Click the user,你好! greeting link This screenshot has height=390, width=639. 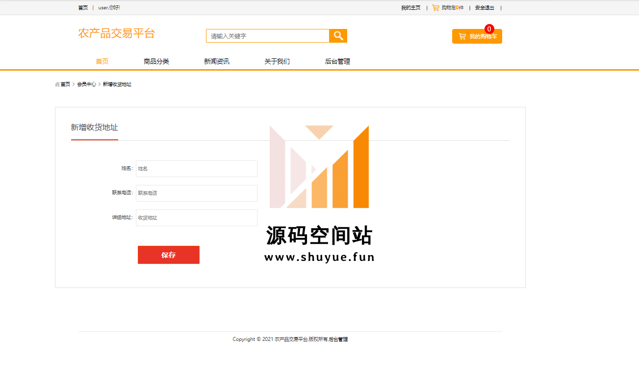click(109, 8)
